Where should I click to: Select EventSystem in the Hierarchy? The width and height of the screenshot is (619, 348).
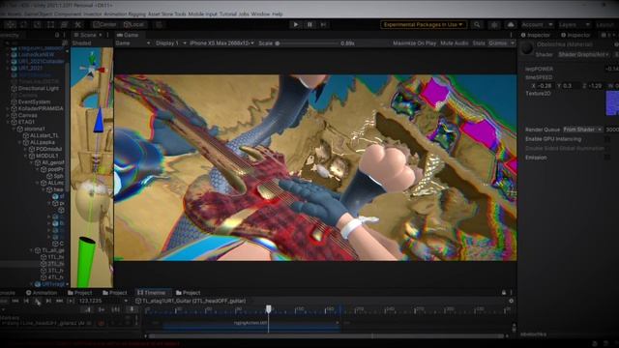tap(34, 101)
